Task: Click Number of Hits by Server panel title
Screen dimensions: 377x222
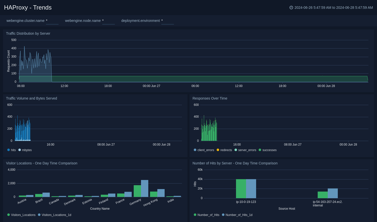Action: 235,163
